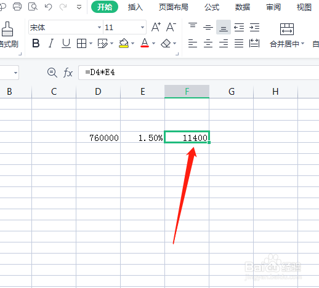319x288 pixels.
Task: Increase indent icon
Action: (x=254, y=27)
